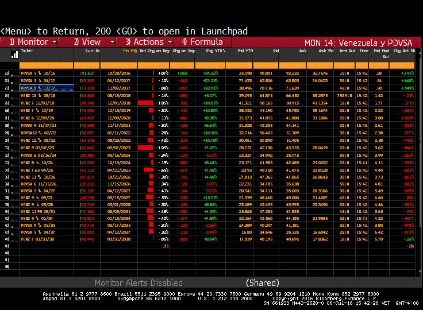Viewport: 423px width, 310px height.
Task: Click row number 21 marker
Action: [x=7, y=73]
